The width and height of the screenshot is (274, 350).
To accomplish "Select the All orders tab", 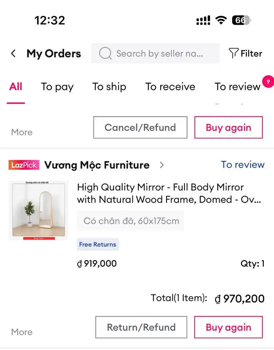I will (16, 87).
